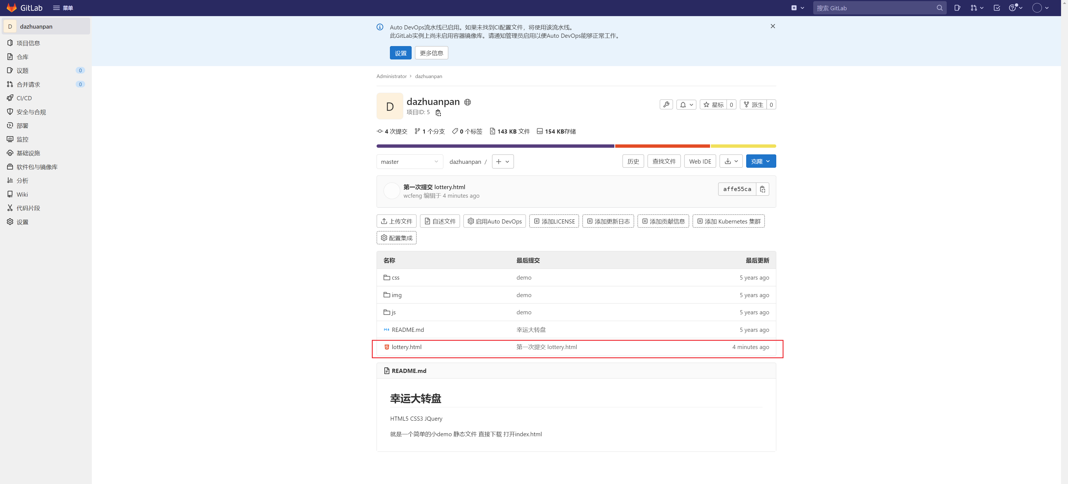Open the issues icon in top bar
1068x484 pixels.
(957, 8)
